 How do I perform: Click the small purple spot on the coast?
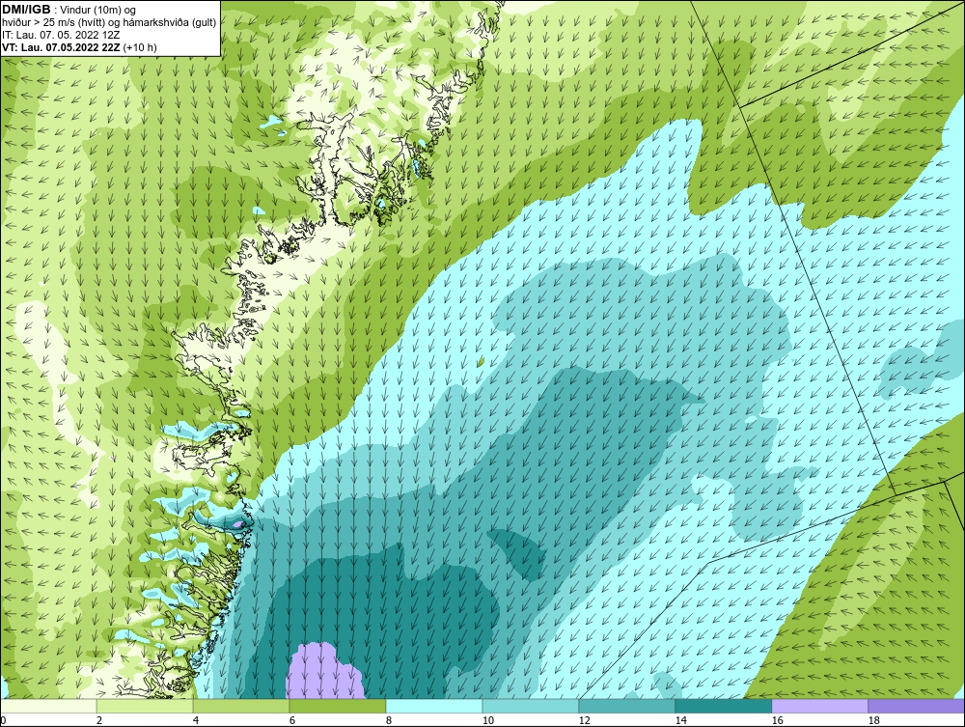[x=238, y=523]
